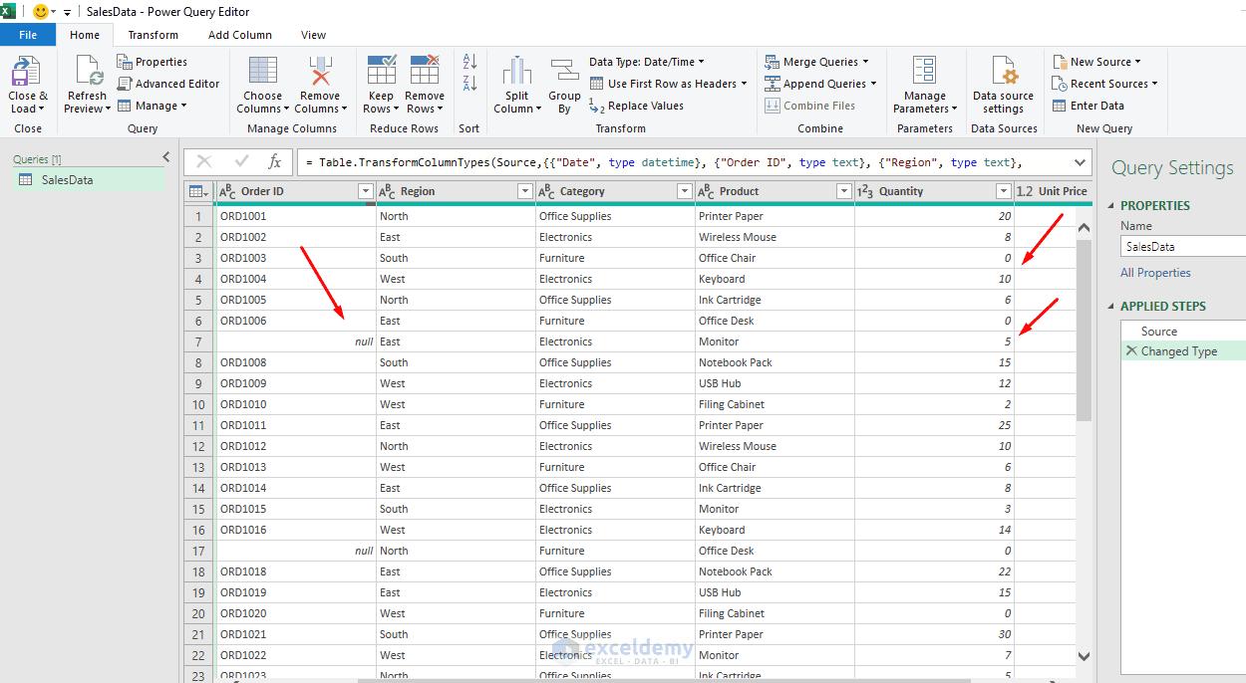Open the Advanced Editor

[x=168, y=84]
